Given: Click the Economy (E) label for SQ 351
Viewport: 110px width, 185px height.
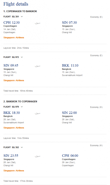Looking at the screenshot, I should coord(97,17).
